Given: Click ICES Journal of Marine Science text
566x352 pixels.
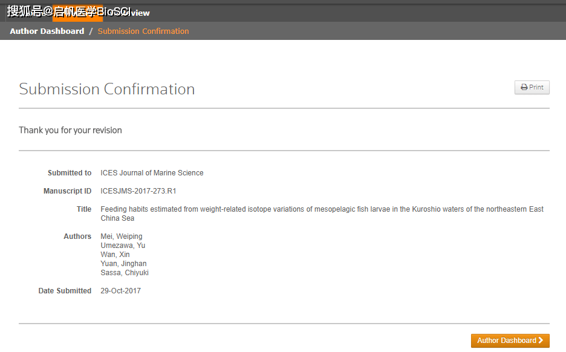Looking at the screenshot, I should tap(152, 173).
